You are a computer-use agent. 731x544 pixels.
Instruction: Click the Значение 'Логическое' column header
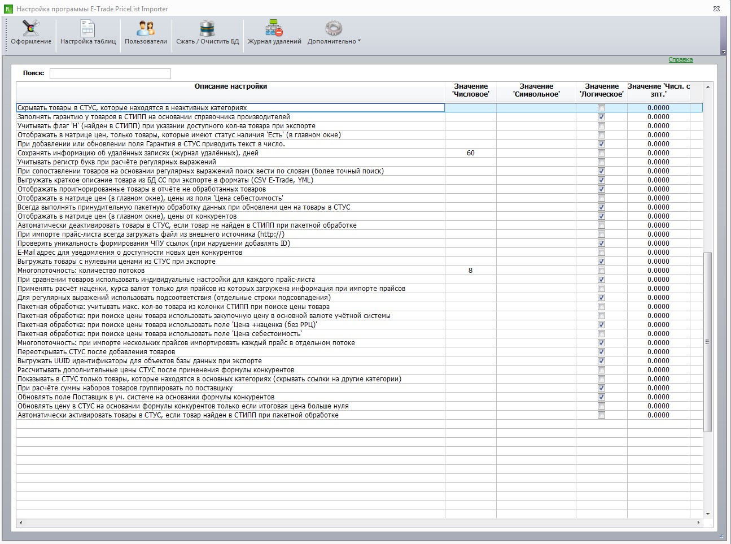602,90
